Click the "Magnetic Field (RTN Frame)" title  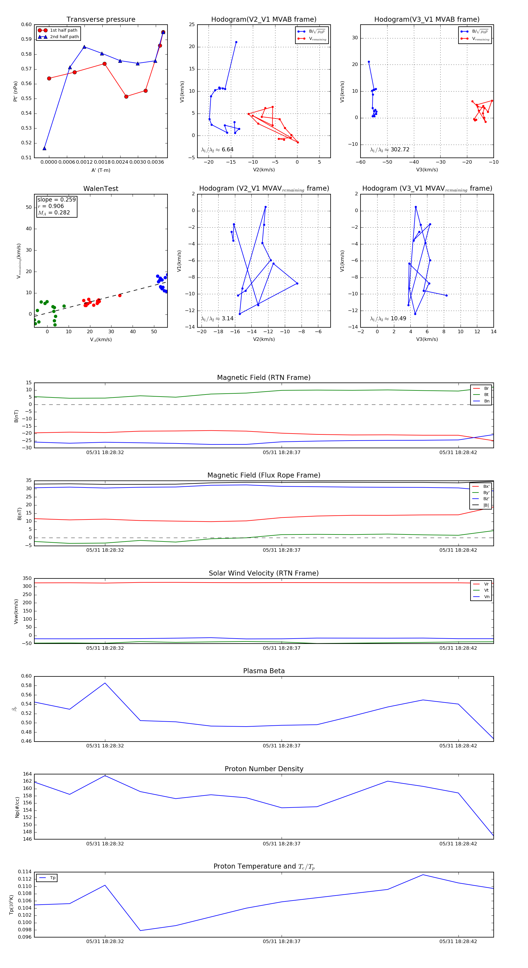click(x=264, y=378)
